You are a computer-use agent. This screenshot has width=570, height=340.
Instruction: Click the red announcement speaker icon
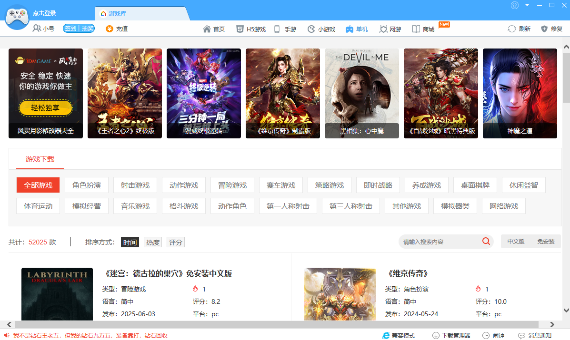7,336
